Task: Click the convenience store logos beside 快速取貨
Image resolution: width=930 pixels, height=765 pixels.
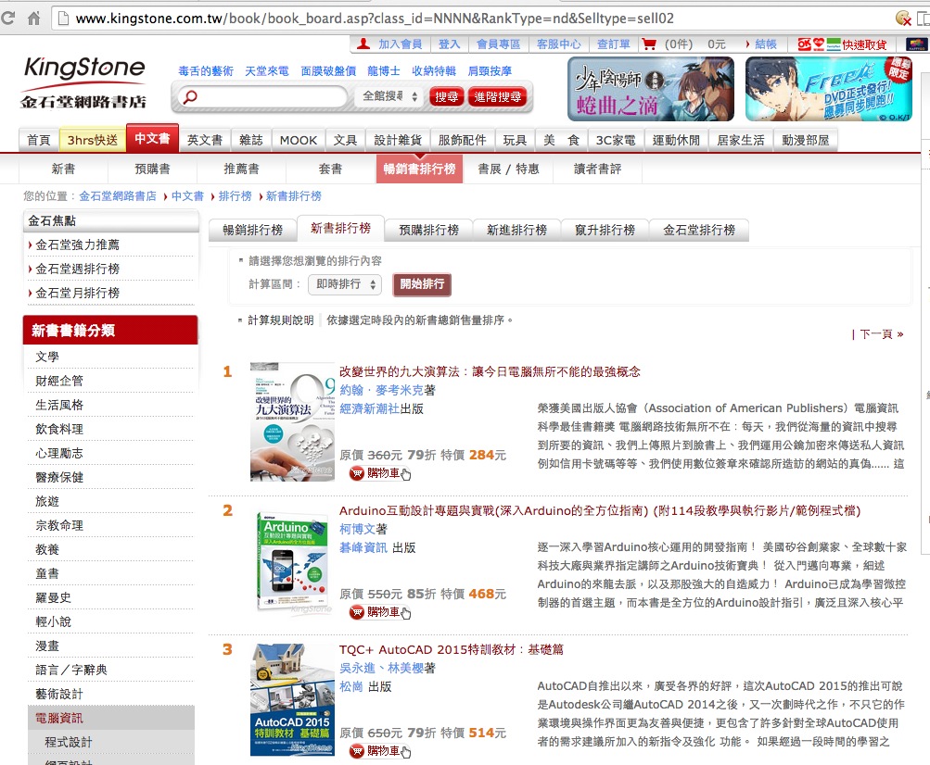Action: pos(819,44)
